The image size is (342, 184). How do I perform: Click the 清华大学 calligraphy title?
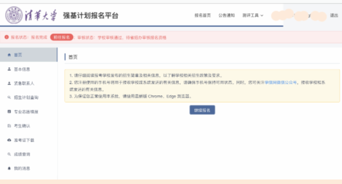point(41,15)
